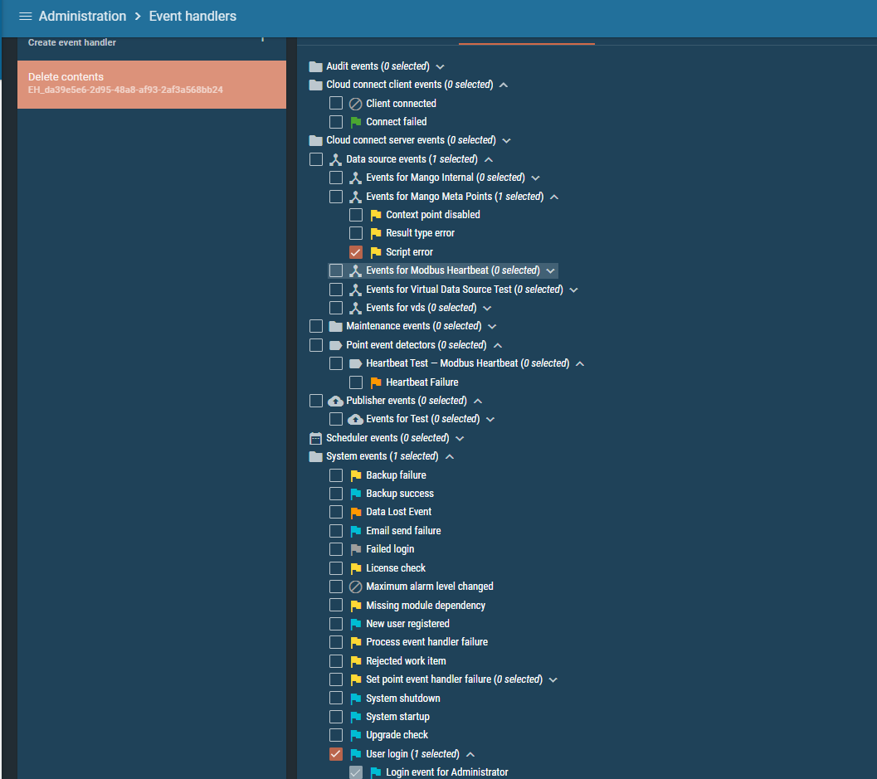Click the cloud upload icon for Publisher events

point(335,401)
